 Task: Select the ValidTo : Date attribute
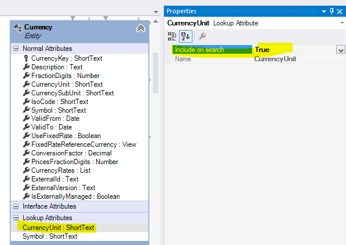point(52,127)
